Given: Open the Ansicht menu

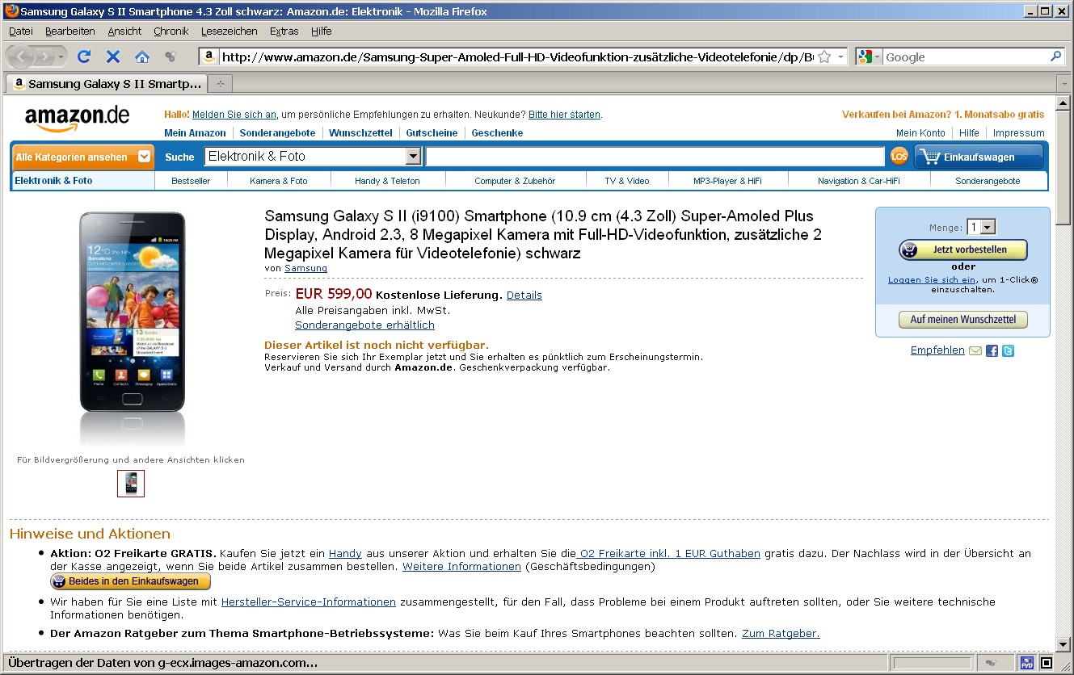Looking at the screenshot, I should click(x=124, y=31).
